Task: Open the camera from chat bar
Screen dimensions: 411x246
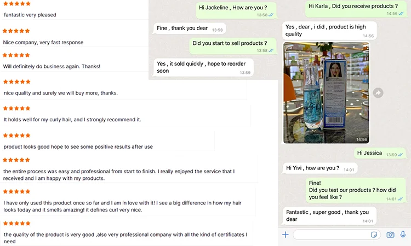Action: tap(390, 235)
